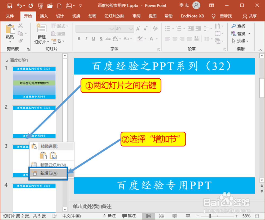Click the zoom in plus button
Screen dimensions: 265x220
point(237,216)
